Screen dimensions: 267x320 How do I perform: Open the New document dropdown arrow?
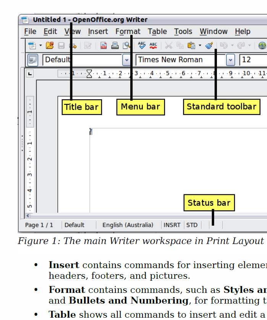40,45
